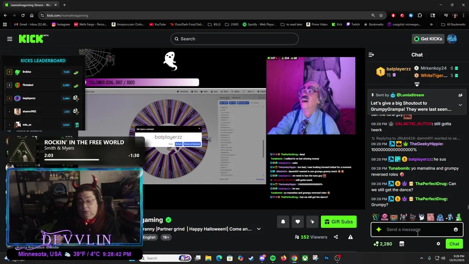
Task: Open YouTube bookmark
Action: click(158, 25)
